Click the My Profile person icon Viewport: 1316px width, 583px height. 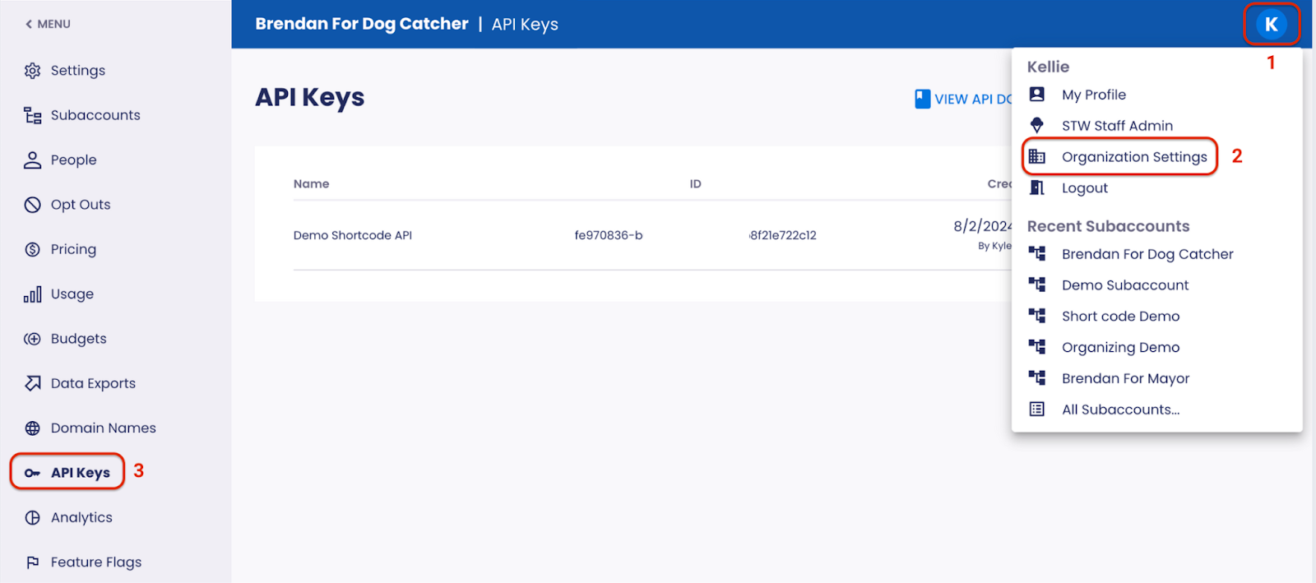click(x=1037, y=95)
